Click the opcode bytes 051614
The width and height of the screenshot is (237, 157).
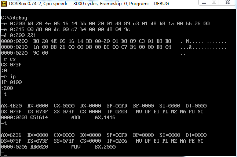tap(39, 117)
